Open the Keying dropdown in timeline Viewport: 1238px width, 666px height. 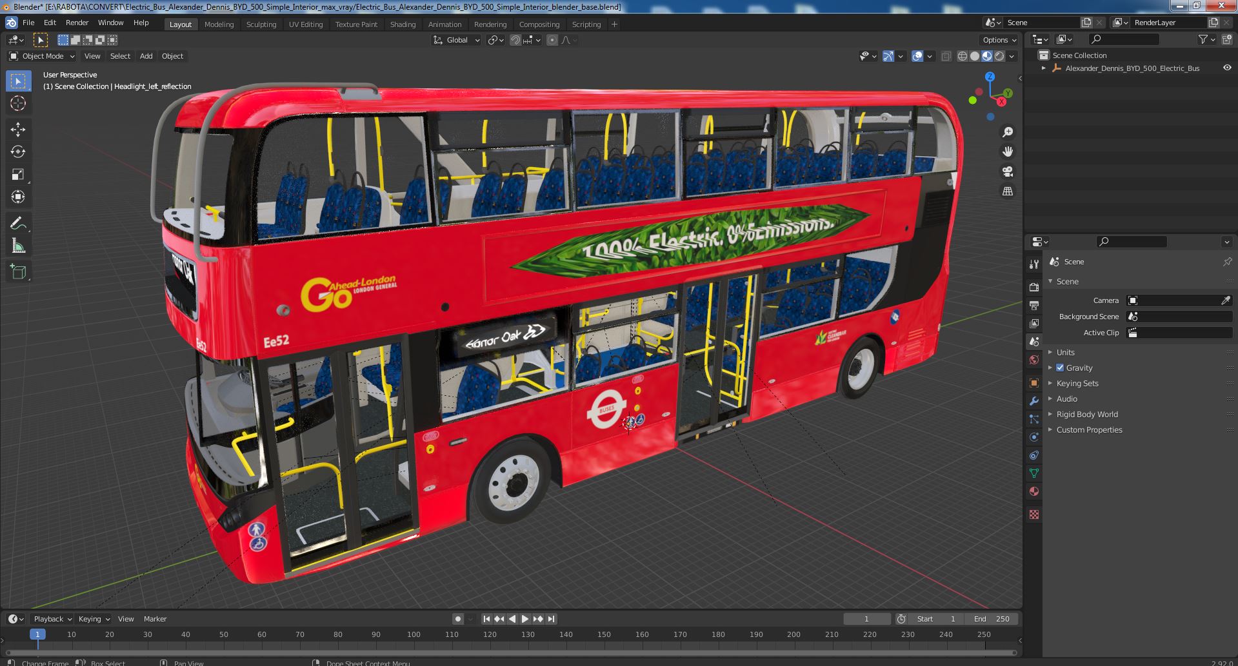coord(94,619)
